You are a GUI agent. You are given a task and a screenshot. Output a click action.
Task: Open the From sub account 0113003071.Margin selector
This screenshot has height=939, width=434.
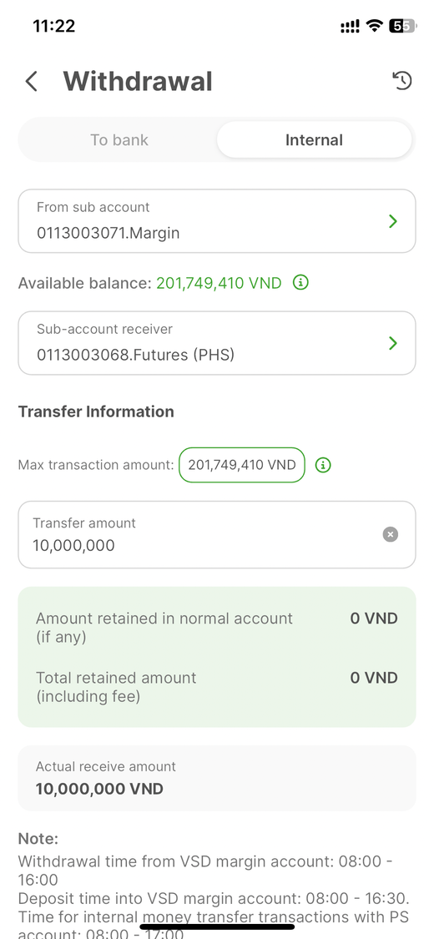point(217,221)
